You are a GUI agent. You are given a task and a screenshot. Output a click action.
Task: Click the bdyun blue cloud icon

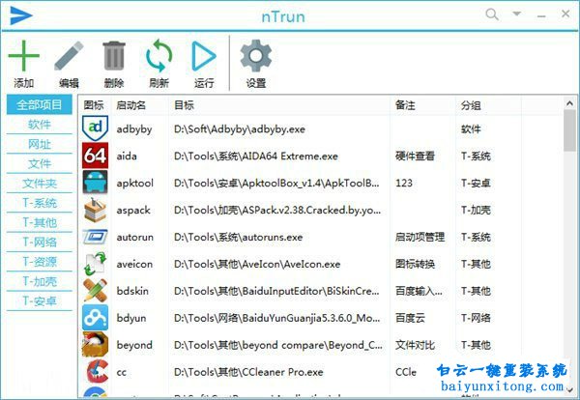pos(95,318)
